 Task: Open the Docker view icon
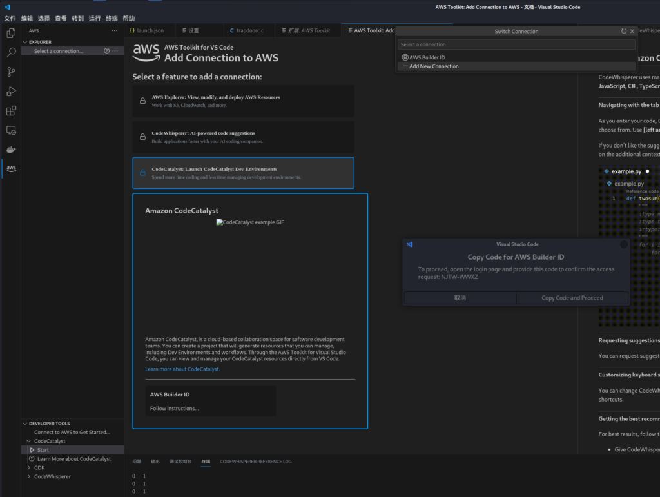11,150
